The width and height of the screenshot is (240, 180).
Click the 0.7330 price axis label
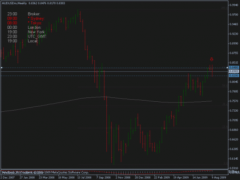234,111
